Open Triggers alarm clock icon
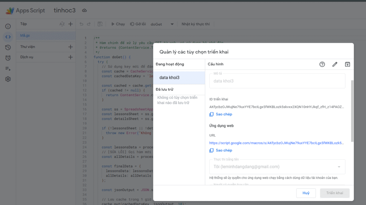Image resolution: width=366 pixels, height=205 pixels. tap(8, 58)
